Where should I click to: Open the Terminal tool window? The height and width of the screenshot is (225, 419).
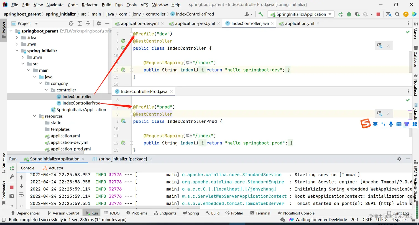pos(260,213)
